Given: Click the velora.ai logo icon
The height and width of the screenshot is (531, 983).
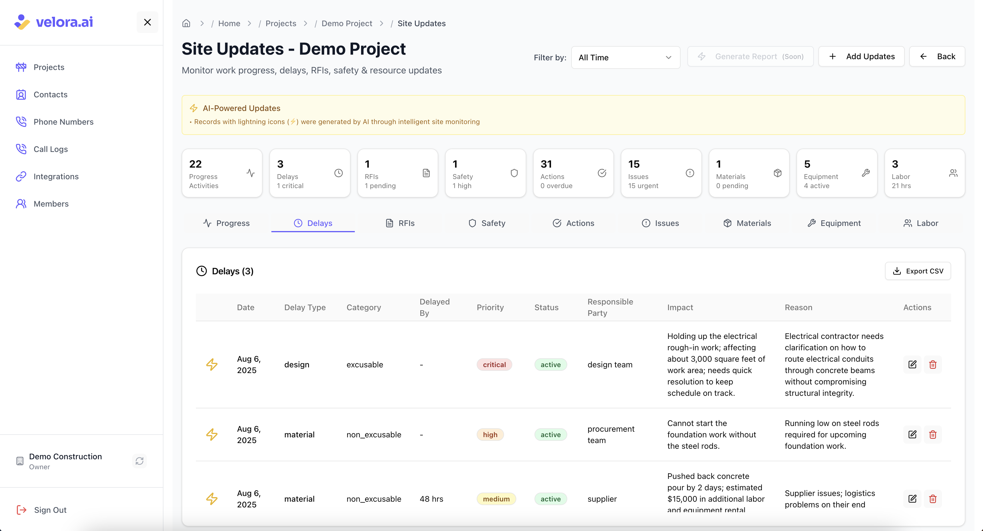Looking at the screenshot, I should click(x=22, y=22).
